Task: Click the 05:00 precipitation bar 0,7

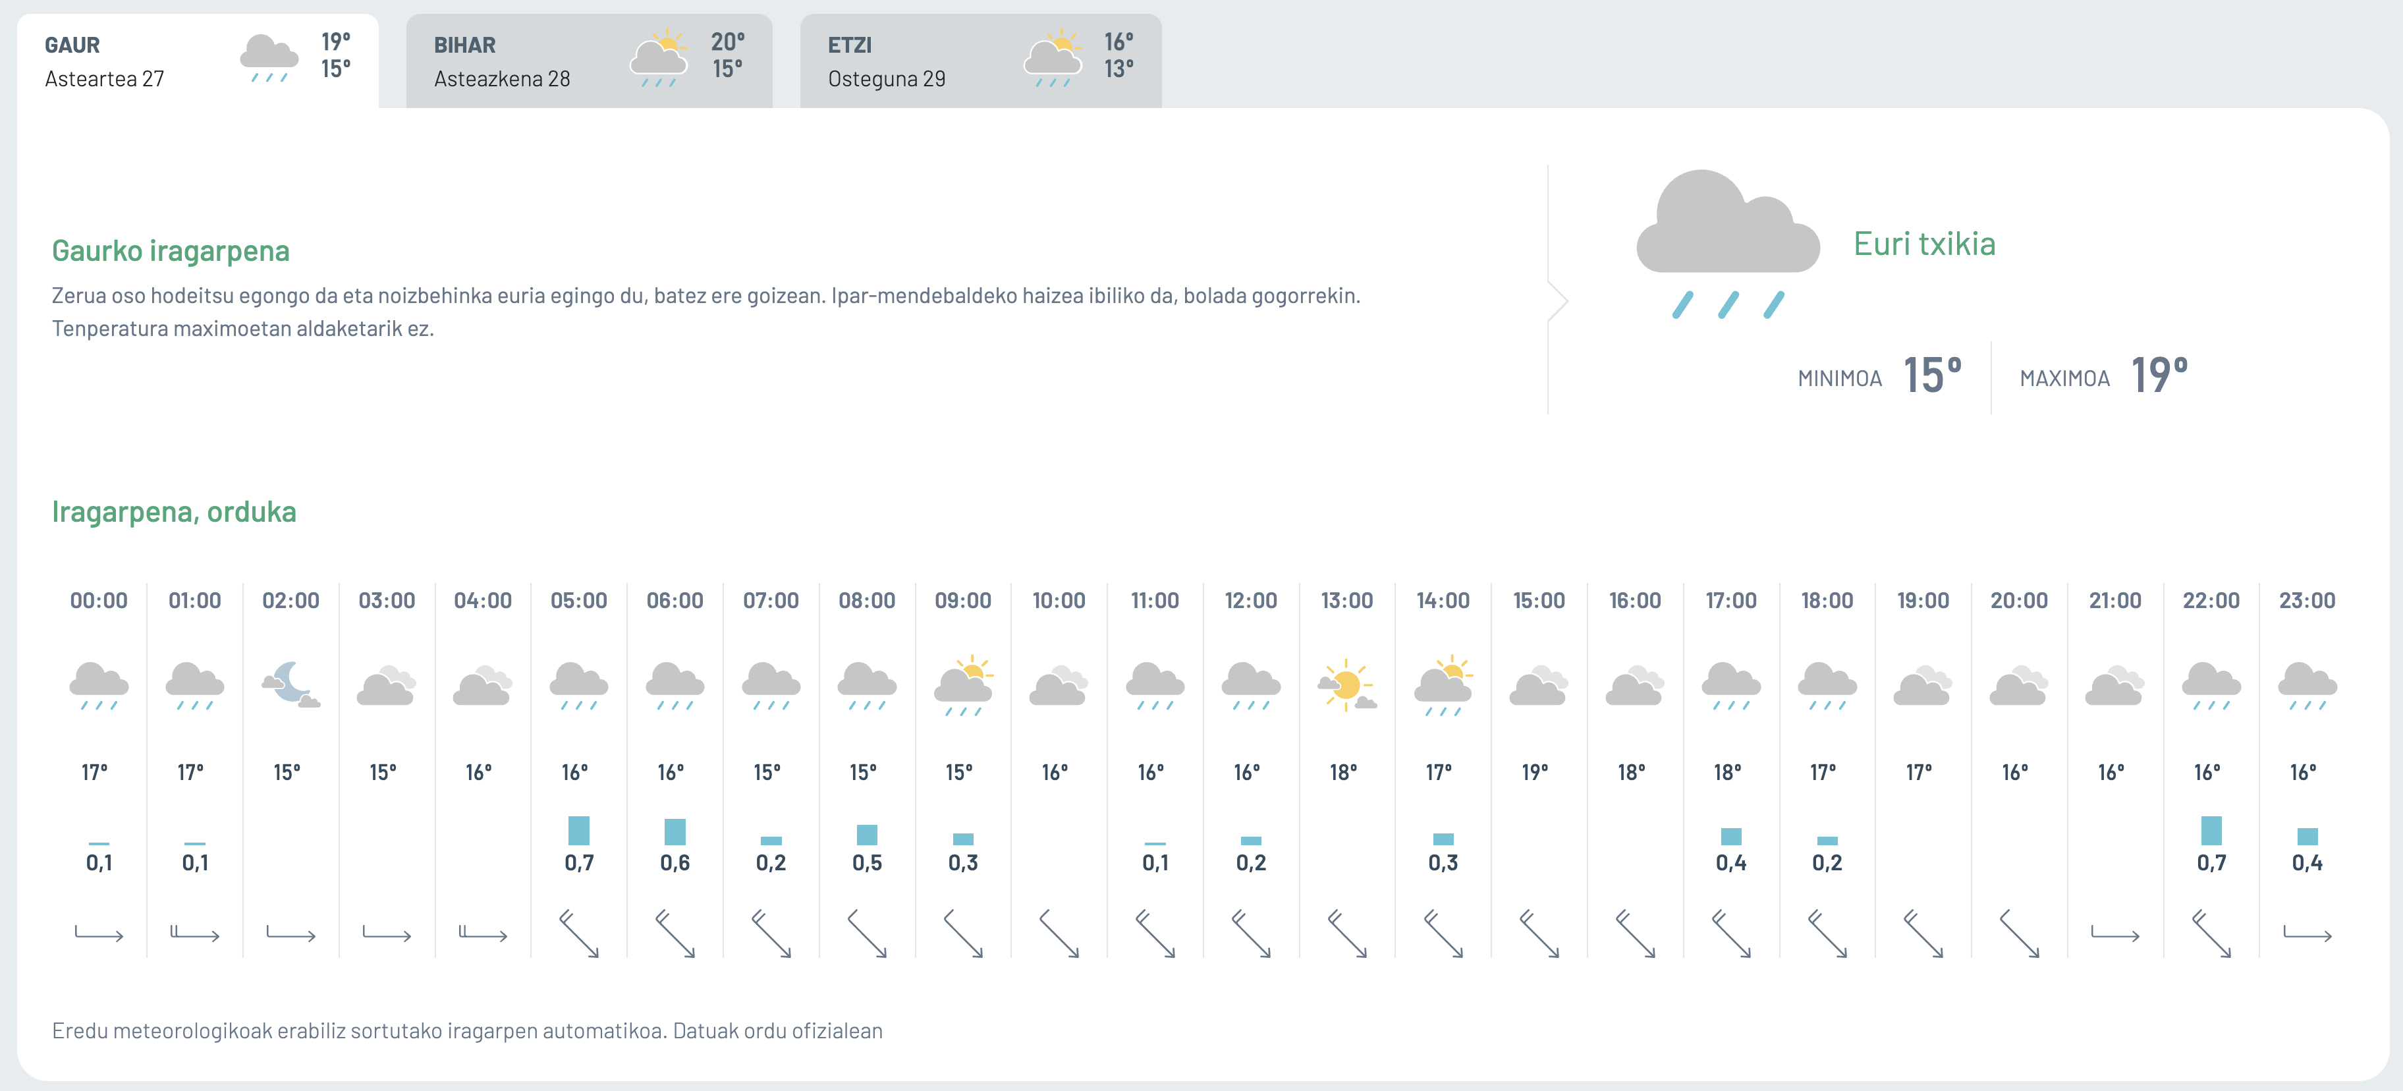Action: 579,831
